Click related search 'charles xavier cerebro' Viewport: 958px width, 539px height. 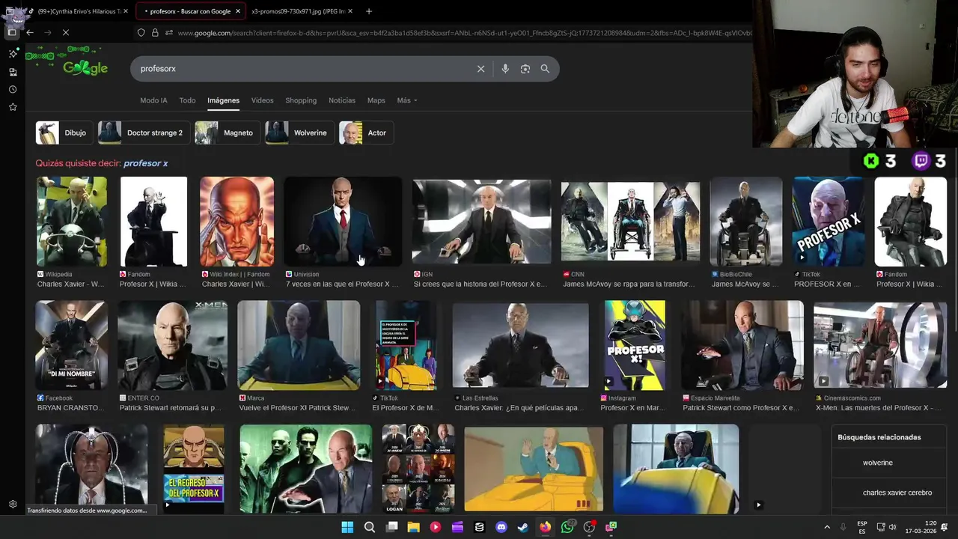pos(897,493)
